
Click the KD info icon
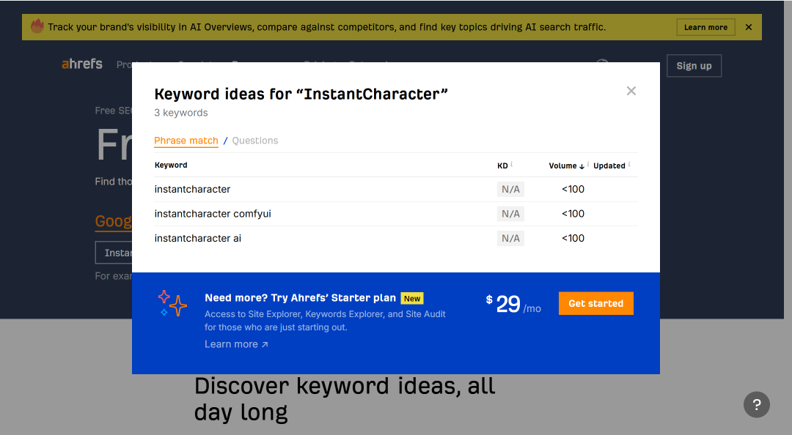tap(512, 164)
